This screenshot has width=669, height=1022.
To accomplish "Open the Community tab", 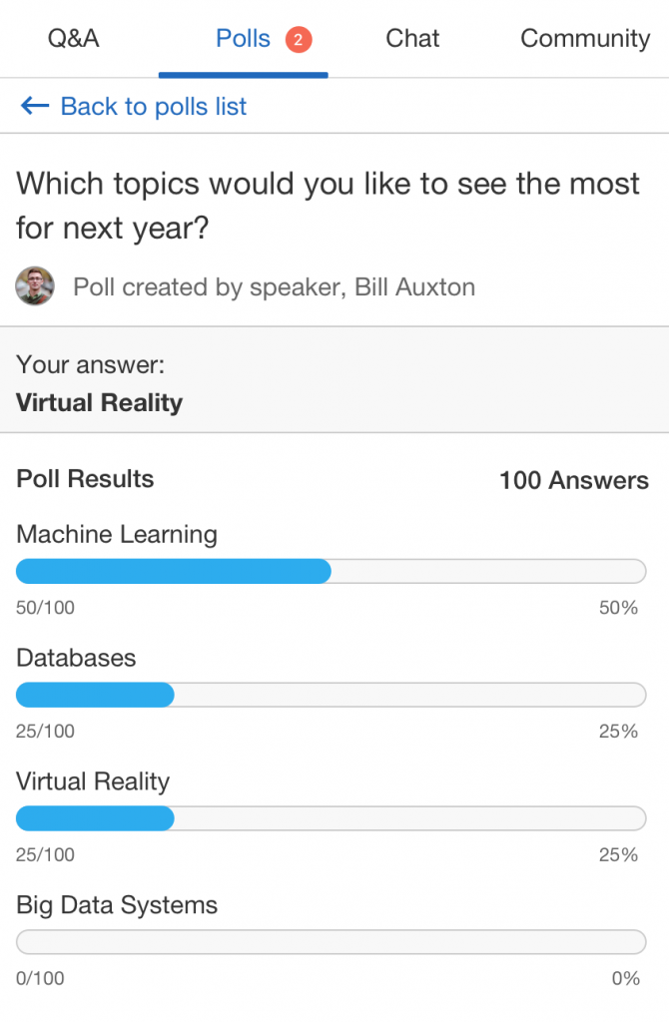I will (584, 38).
